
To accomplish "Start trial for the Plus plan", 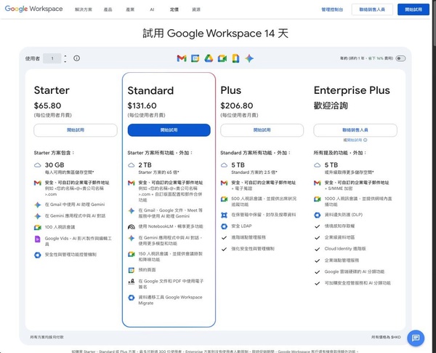I will [x=262, y=130].
